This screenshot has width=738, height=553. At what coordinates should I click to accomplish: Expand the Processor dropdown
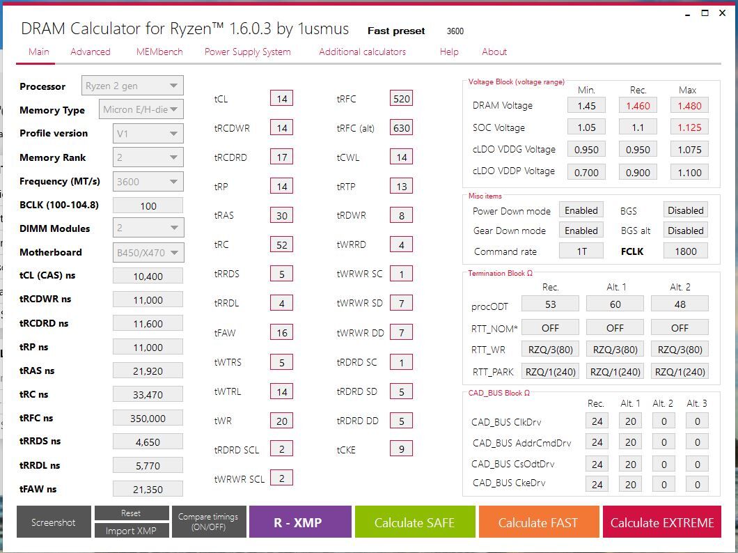tap(132, 86)
